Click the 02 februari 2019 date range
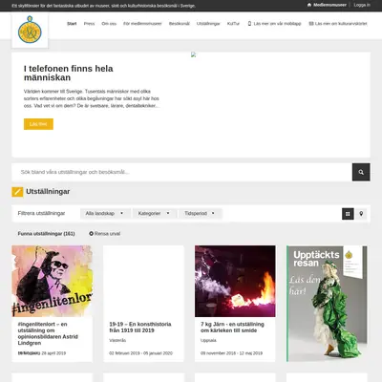This screenshot has height=382, width=382. click(x=140, y=353)
